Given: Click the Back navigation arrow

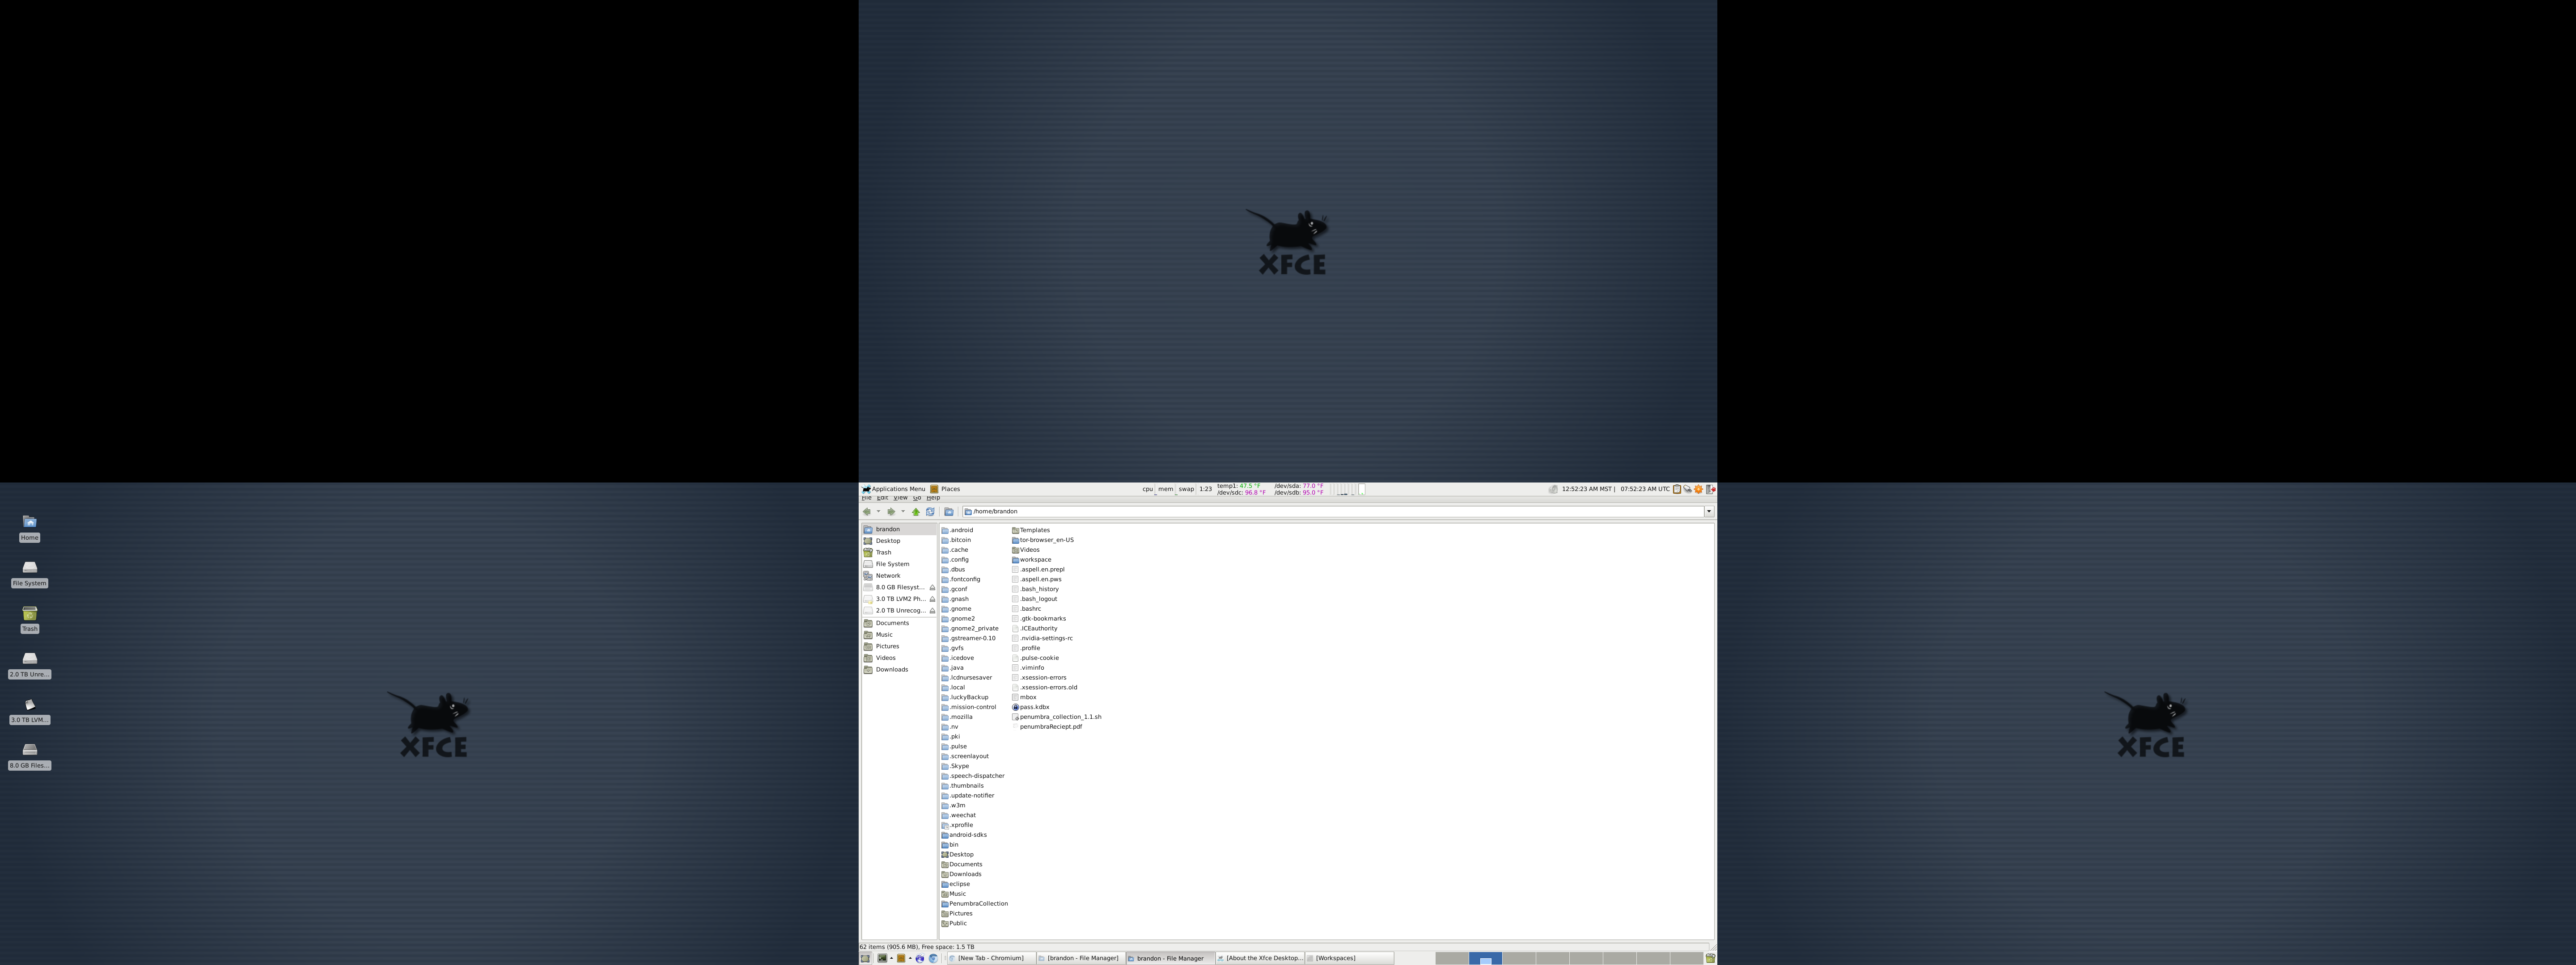Looking at the screenshot, I should click(867, 512).
